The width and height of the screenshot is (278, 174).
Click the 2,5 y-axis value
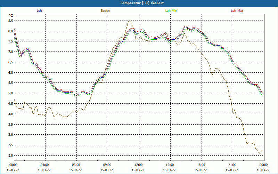point(11,145)
